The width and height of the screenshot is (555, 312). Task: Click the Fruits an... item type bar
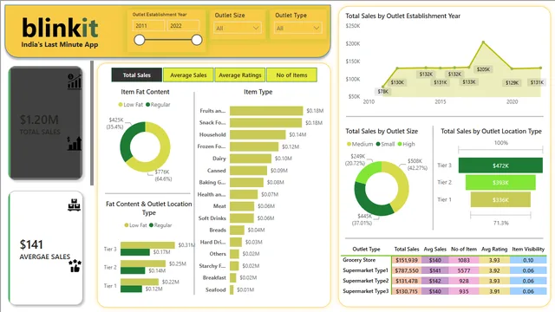coord(266,111)
